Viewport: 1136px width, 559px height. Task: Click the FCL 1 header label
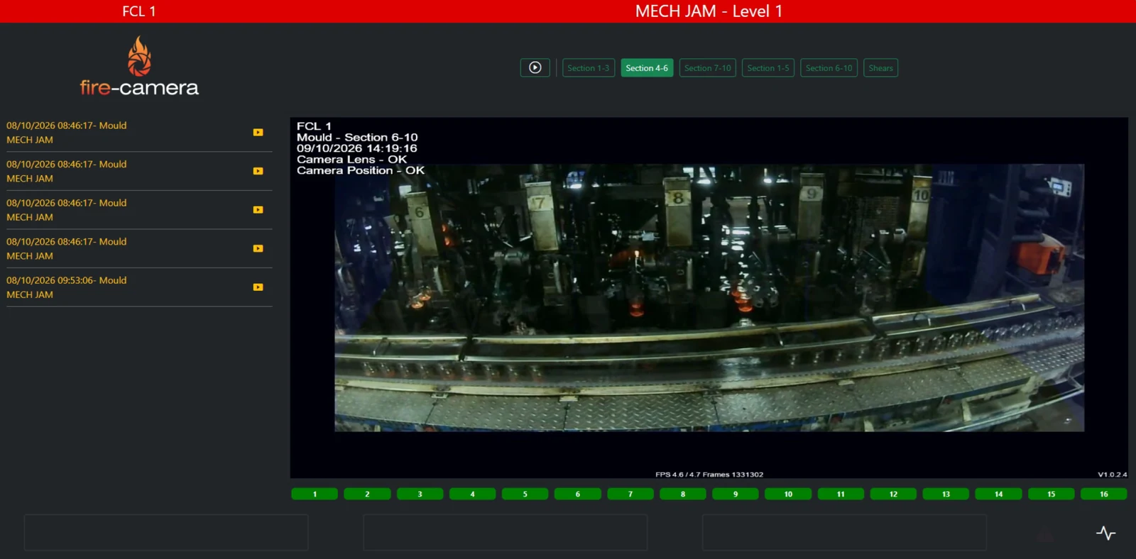[139, 11]
